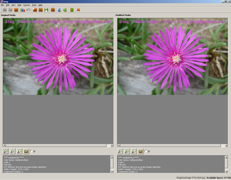Click the crate icon with green down arrow

coord(41,10)
